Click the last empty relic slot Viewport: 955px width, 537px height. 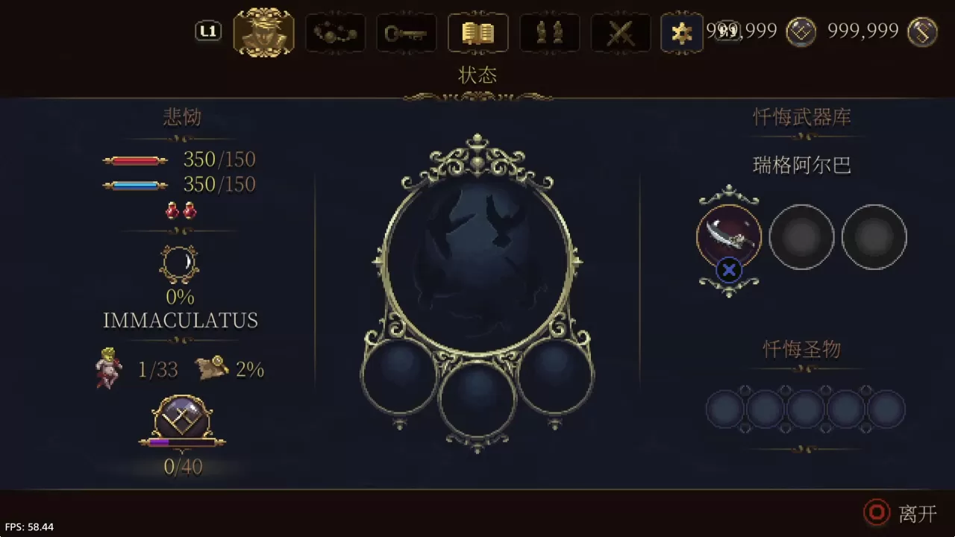point(886,409)
